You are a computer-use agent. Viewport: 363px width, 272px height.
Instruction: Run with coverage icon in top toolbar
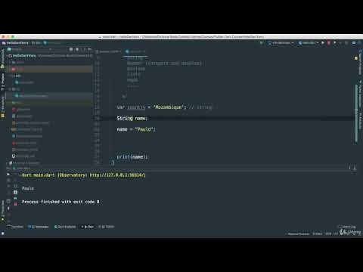335,43
